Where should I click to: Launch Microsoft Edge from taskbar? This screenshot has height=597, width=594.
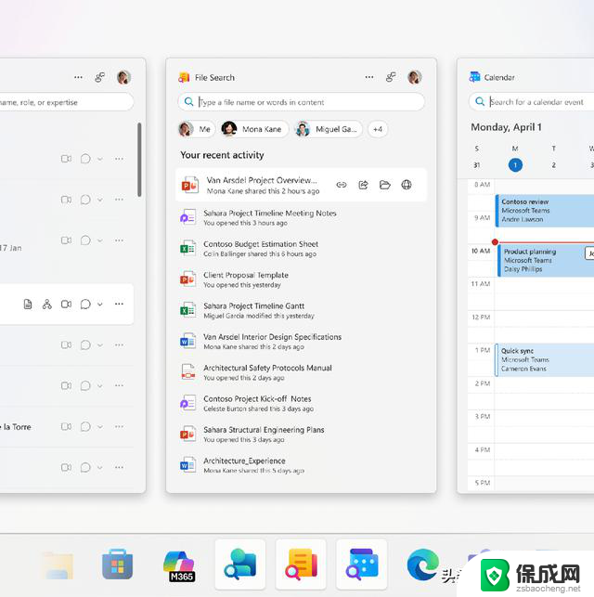pyautogui.click(x=422, y=565)
